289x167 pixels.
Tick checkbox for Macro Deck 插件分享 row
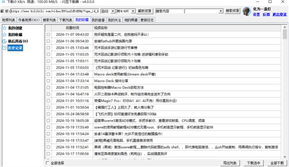[x=48, y=81]
